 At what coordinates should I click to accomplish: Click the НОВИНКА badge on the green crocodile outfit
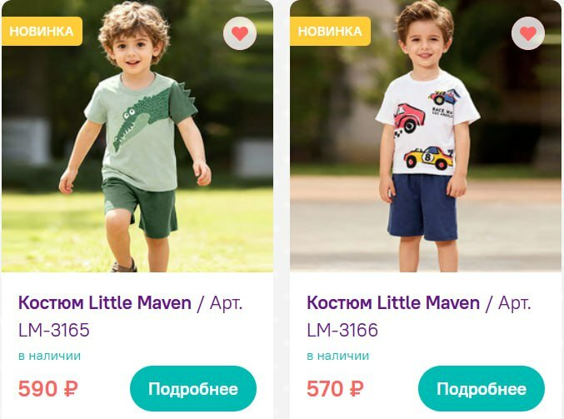42,32
